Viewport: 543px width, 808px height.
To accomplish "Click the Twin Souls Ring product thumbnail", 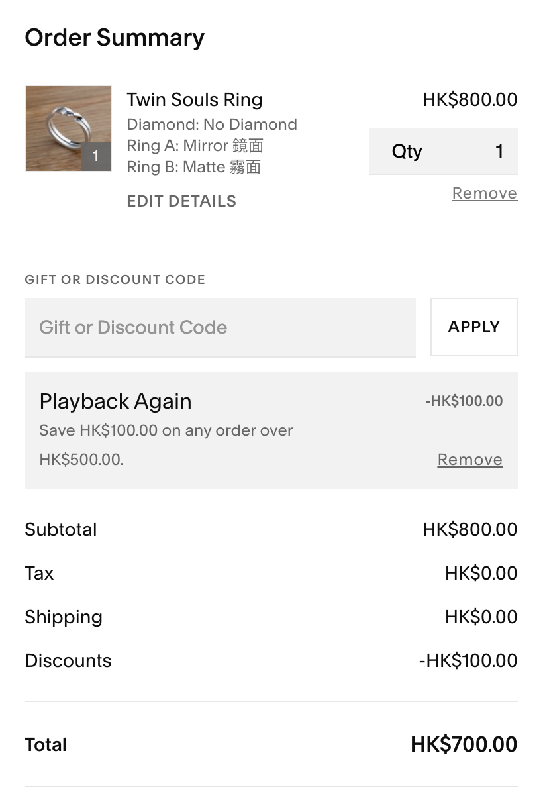I will [x=68, y=128].
